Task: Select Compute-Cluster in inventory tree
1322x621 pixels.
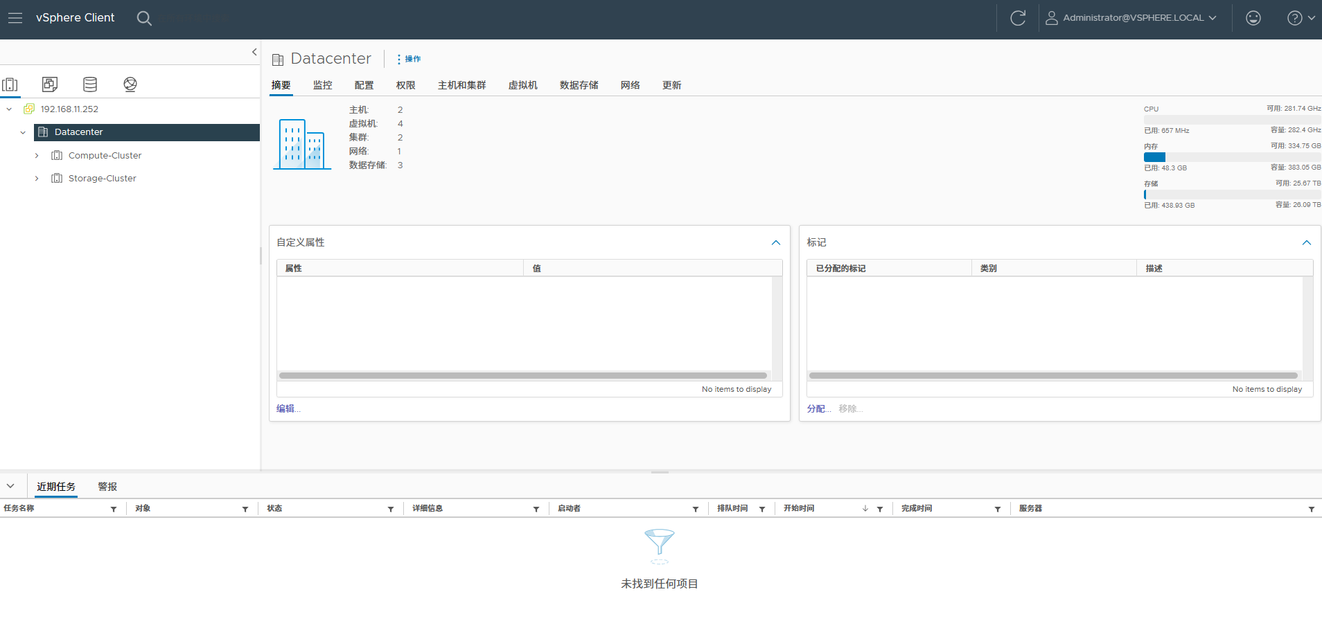Action: click(x=105, y=156)
